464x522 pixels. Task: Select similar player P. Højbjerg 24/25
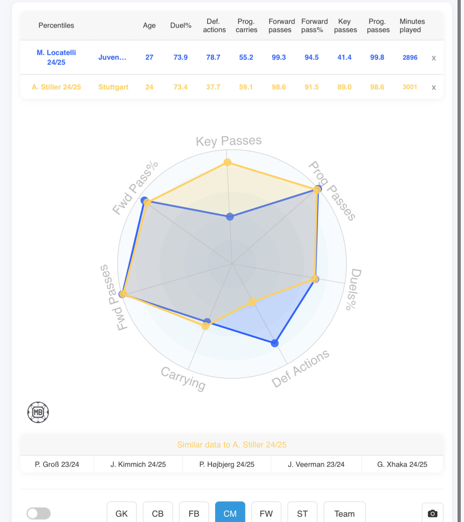pos(227,464)
